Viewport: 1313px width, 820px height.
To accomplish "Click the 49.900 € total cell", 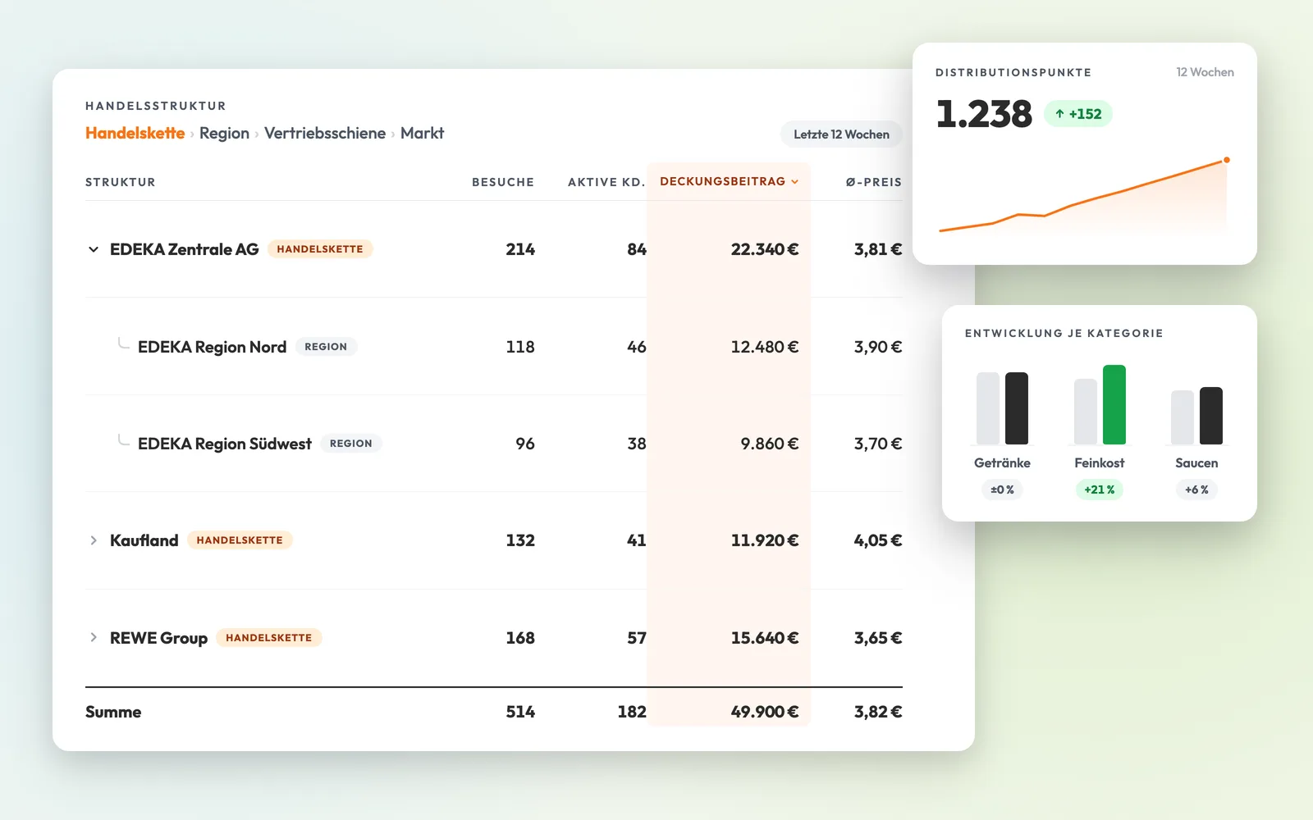I will (765, 712).
